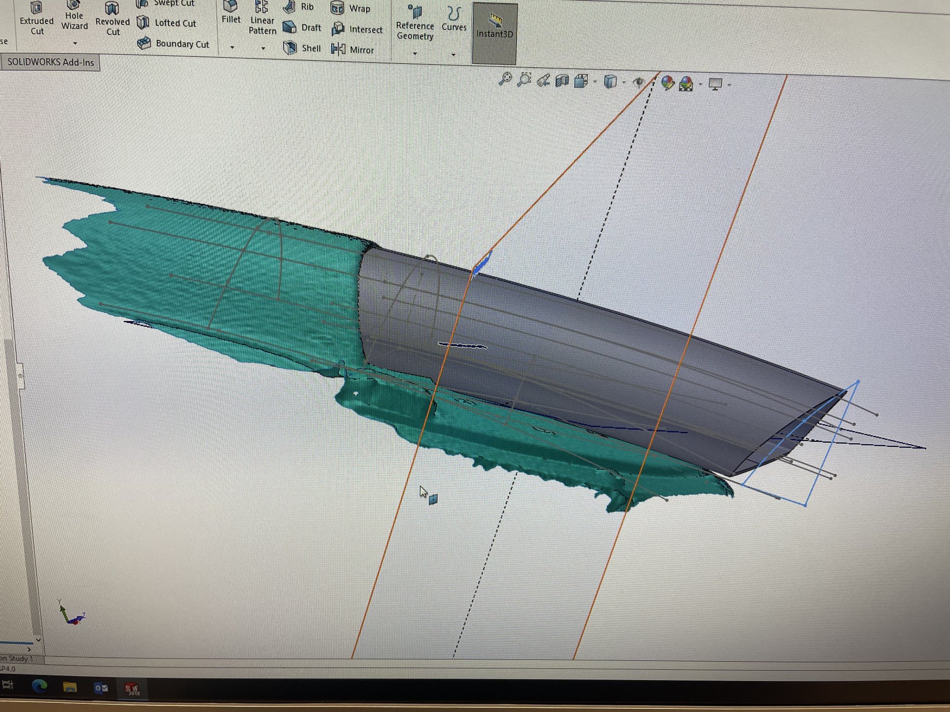Open the Reference Geometry tool
This screenshot has height=712, width=950.
pyautogui.click(x=415, y=23)
